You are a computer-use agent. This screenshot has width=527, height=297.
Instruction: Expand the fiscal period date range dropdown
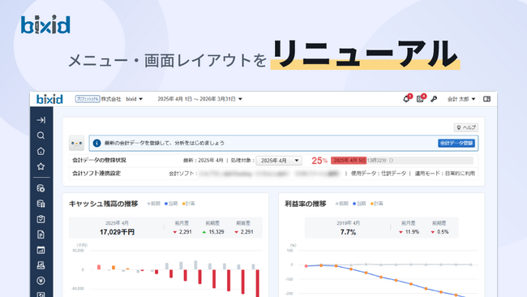pyautogui.click(x=200, y=99)
